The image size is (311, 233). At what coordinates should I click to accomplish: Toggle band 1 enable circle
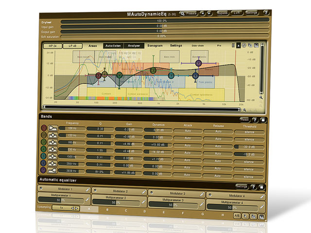44,128
